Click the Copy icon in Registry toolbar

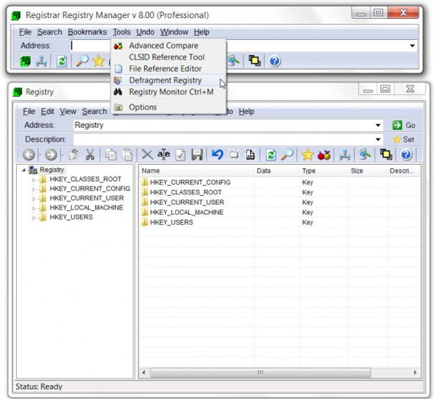tap(111, 154)
